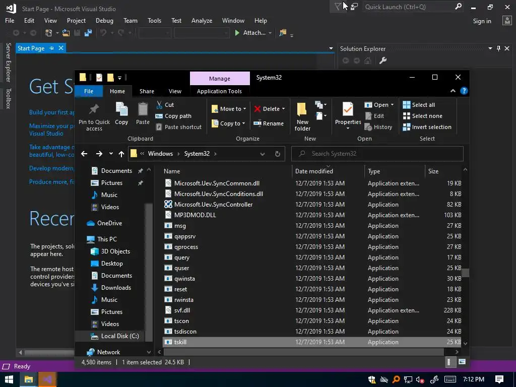Open File icon in Visual Studio toolbar
Viewport: 516px width, 387px height.
[66, 33]
